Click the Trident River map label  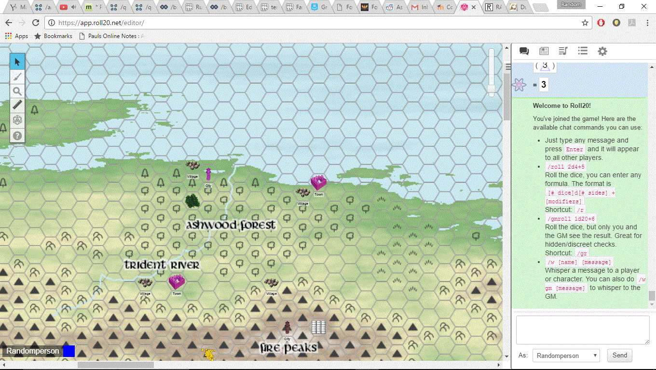coord(162,265)
